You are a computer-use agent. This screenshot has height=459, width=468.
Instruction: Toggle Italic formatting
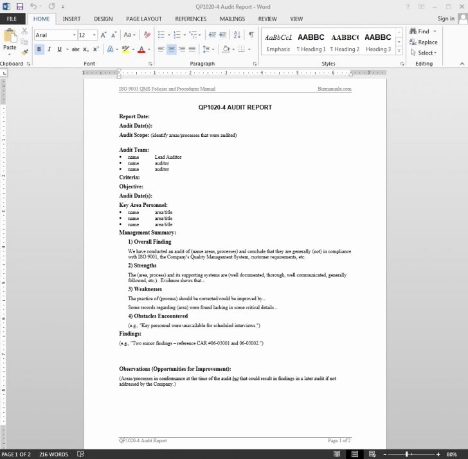point(50,50)
